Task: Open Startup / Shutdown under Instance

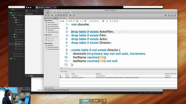Action: (x=53, y=37)
